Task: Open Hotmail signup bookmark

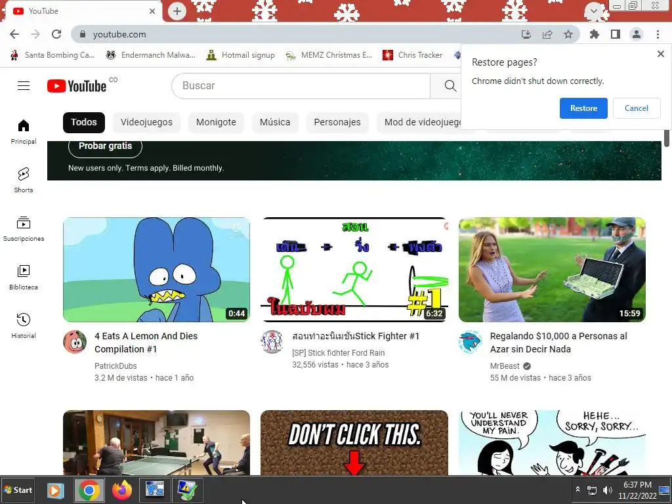Action: [x=240, y=55]
